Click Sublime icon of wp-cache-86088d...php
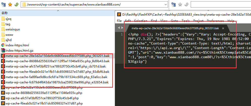The image size is (251, 106). pyautogui.click(x=3, y=93)
